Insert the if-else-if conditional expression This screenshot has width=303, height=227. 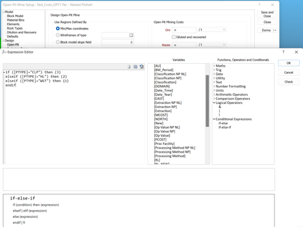coord(224,127)
